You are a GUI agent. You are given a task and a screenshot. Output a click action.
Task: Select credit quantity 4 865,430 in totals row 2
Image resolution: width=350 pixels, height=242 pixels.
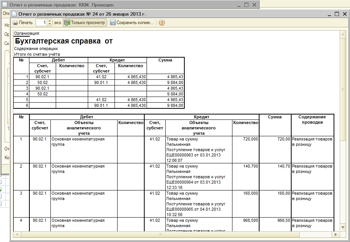click(x=131, y=82)
